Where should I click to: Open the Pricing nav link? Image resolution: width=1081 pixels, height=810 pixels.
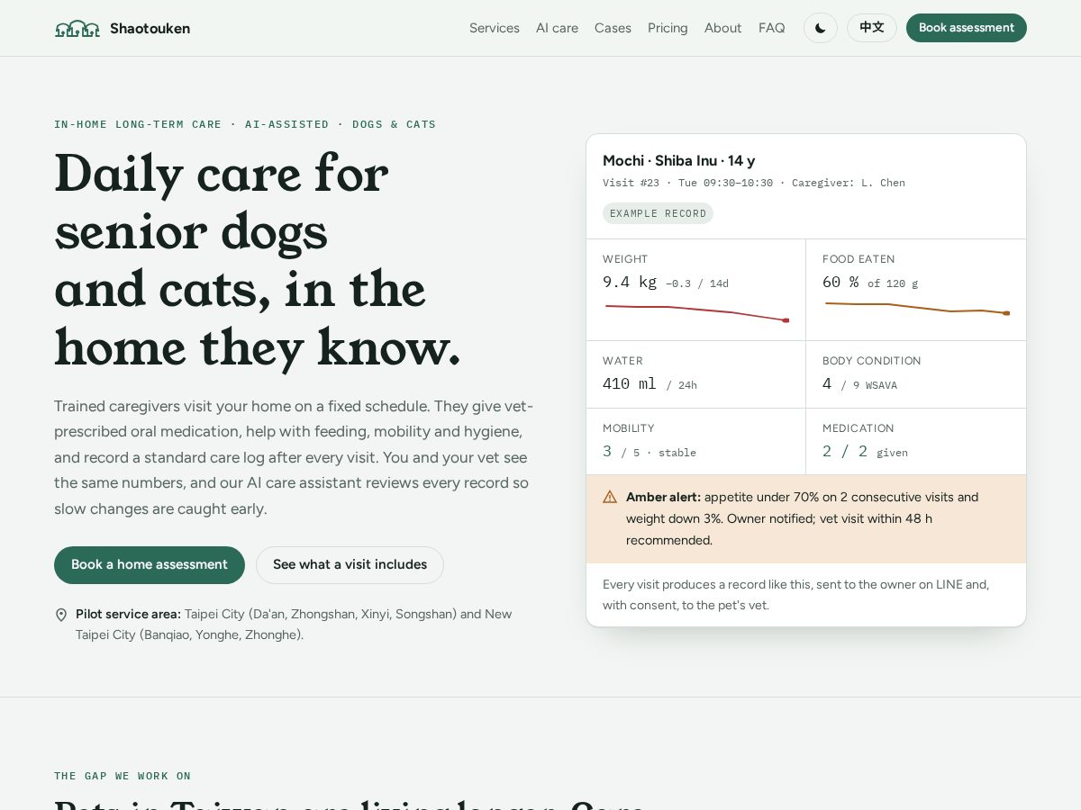coord(668,28)
